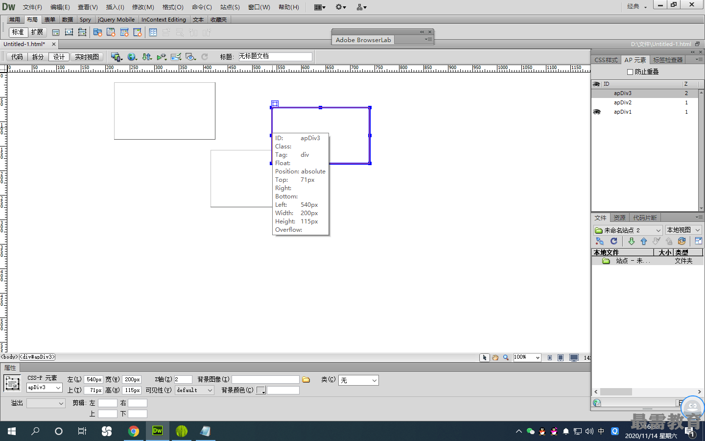Click the Connect to remote server icon
Image resolution: width=705 pixels, height=441 pixels.
(599, 241)
